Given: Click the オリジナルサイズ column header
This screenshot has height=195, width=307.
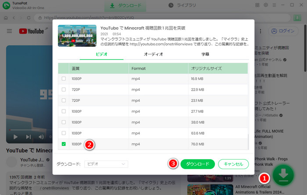Looking at the screenshot, I should pyautogui.click(x=218, y=68).
